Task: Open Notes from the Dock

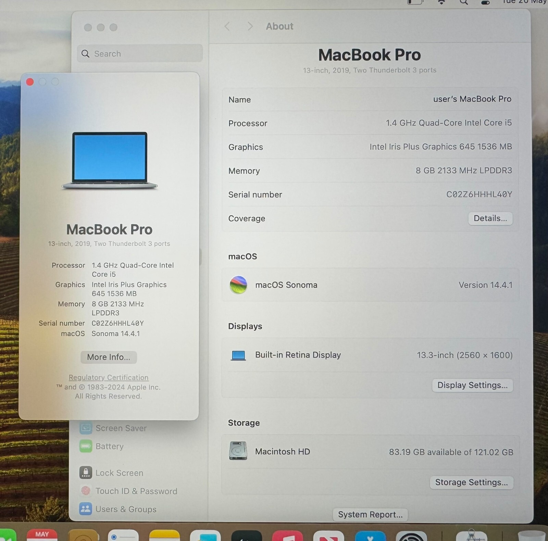Action: tap(164, 536)
